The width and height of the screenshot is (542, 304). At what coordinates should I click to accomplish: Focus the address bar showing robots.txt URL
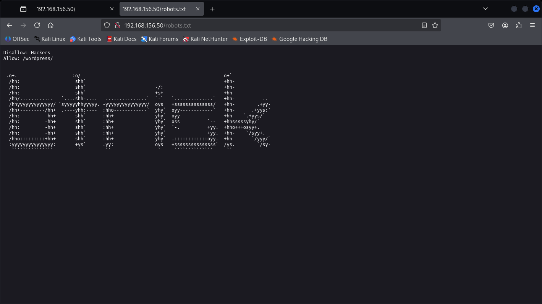click(271, 25)
